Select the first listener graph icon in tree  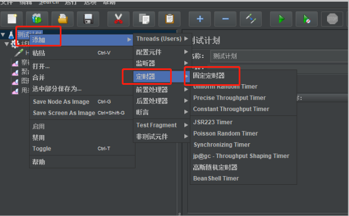click(x=15, y=63)
